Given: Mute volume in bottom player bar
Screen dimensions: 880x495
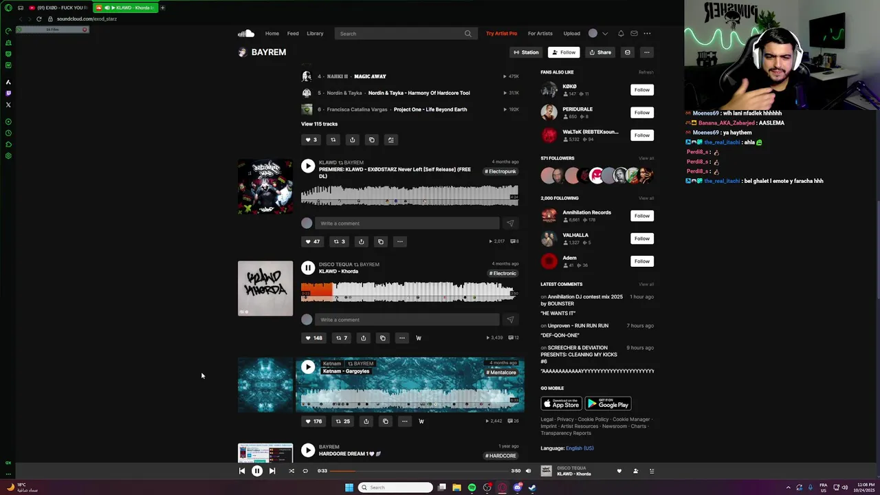Looking at the screenshot, I should pos(528,471).
